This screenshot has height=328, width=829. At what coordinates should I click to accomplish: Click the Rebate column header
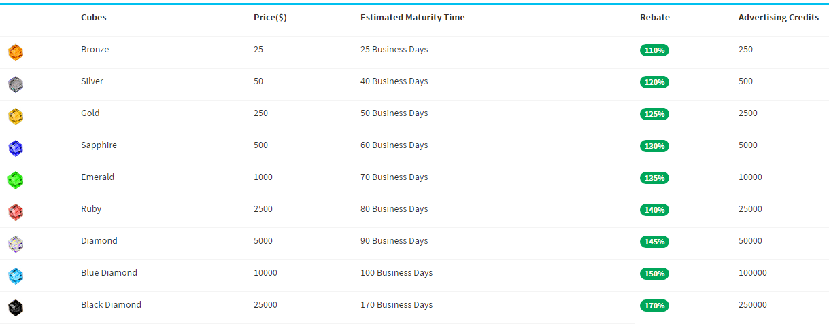[655, 18]
